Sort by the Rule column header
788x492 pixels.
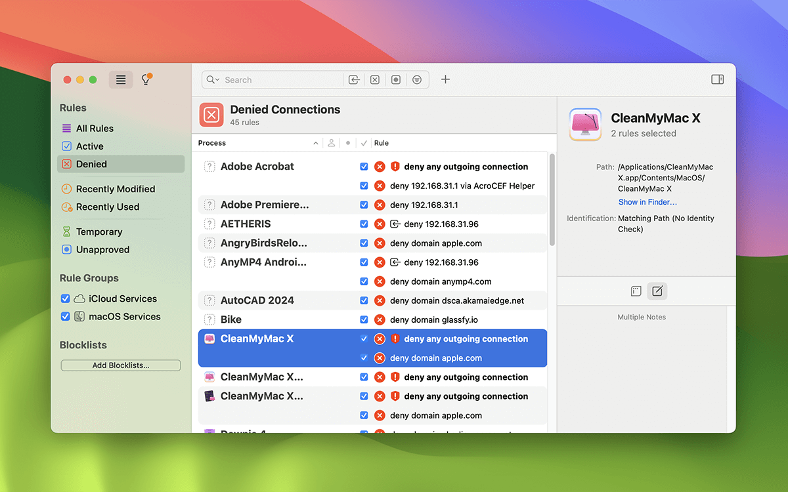(381, 143)
